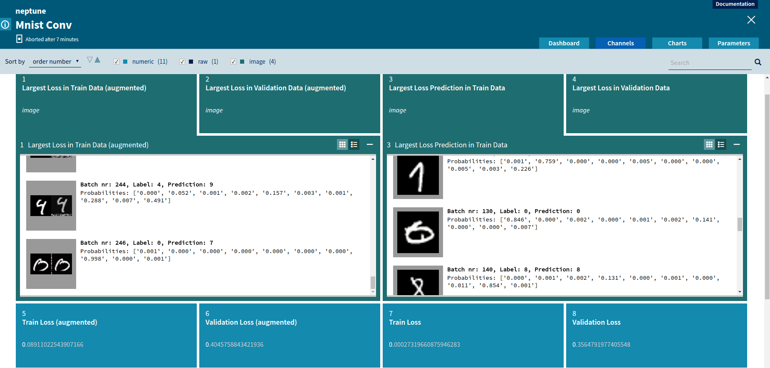Show Largest Loss Prediction panel as list
Image resolution: width=770 pixels, height=368 pixels.
point(721,144)
